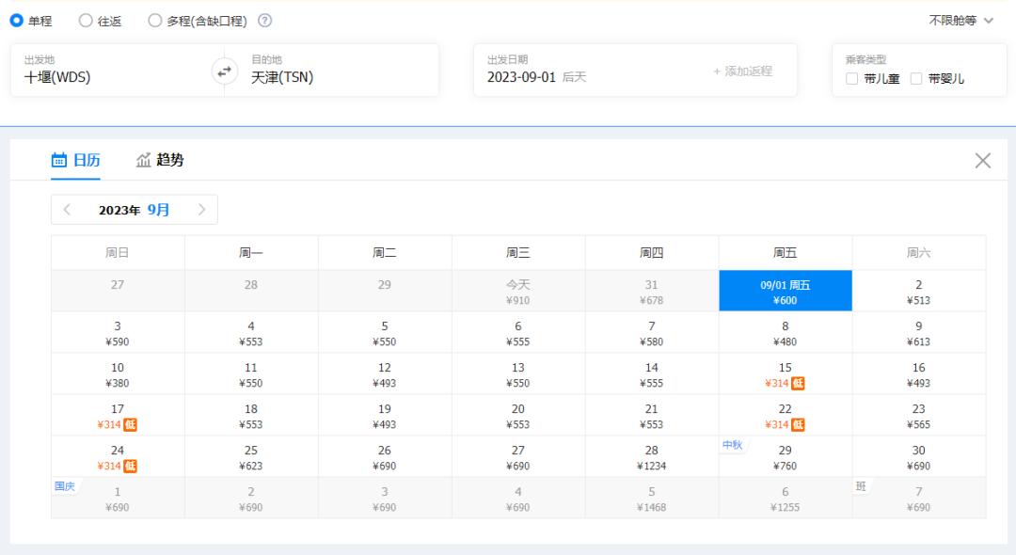Open the 不限舱等 cabin class dropdown
Screen dimensions: 1016x555
[x=958, y=21]
